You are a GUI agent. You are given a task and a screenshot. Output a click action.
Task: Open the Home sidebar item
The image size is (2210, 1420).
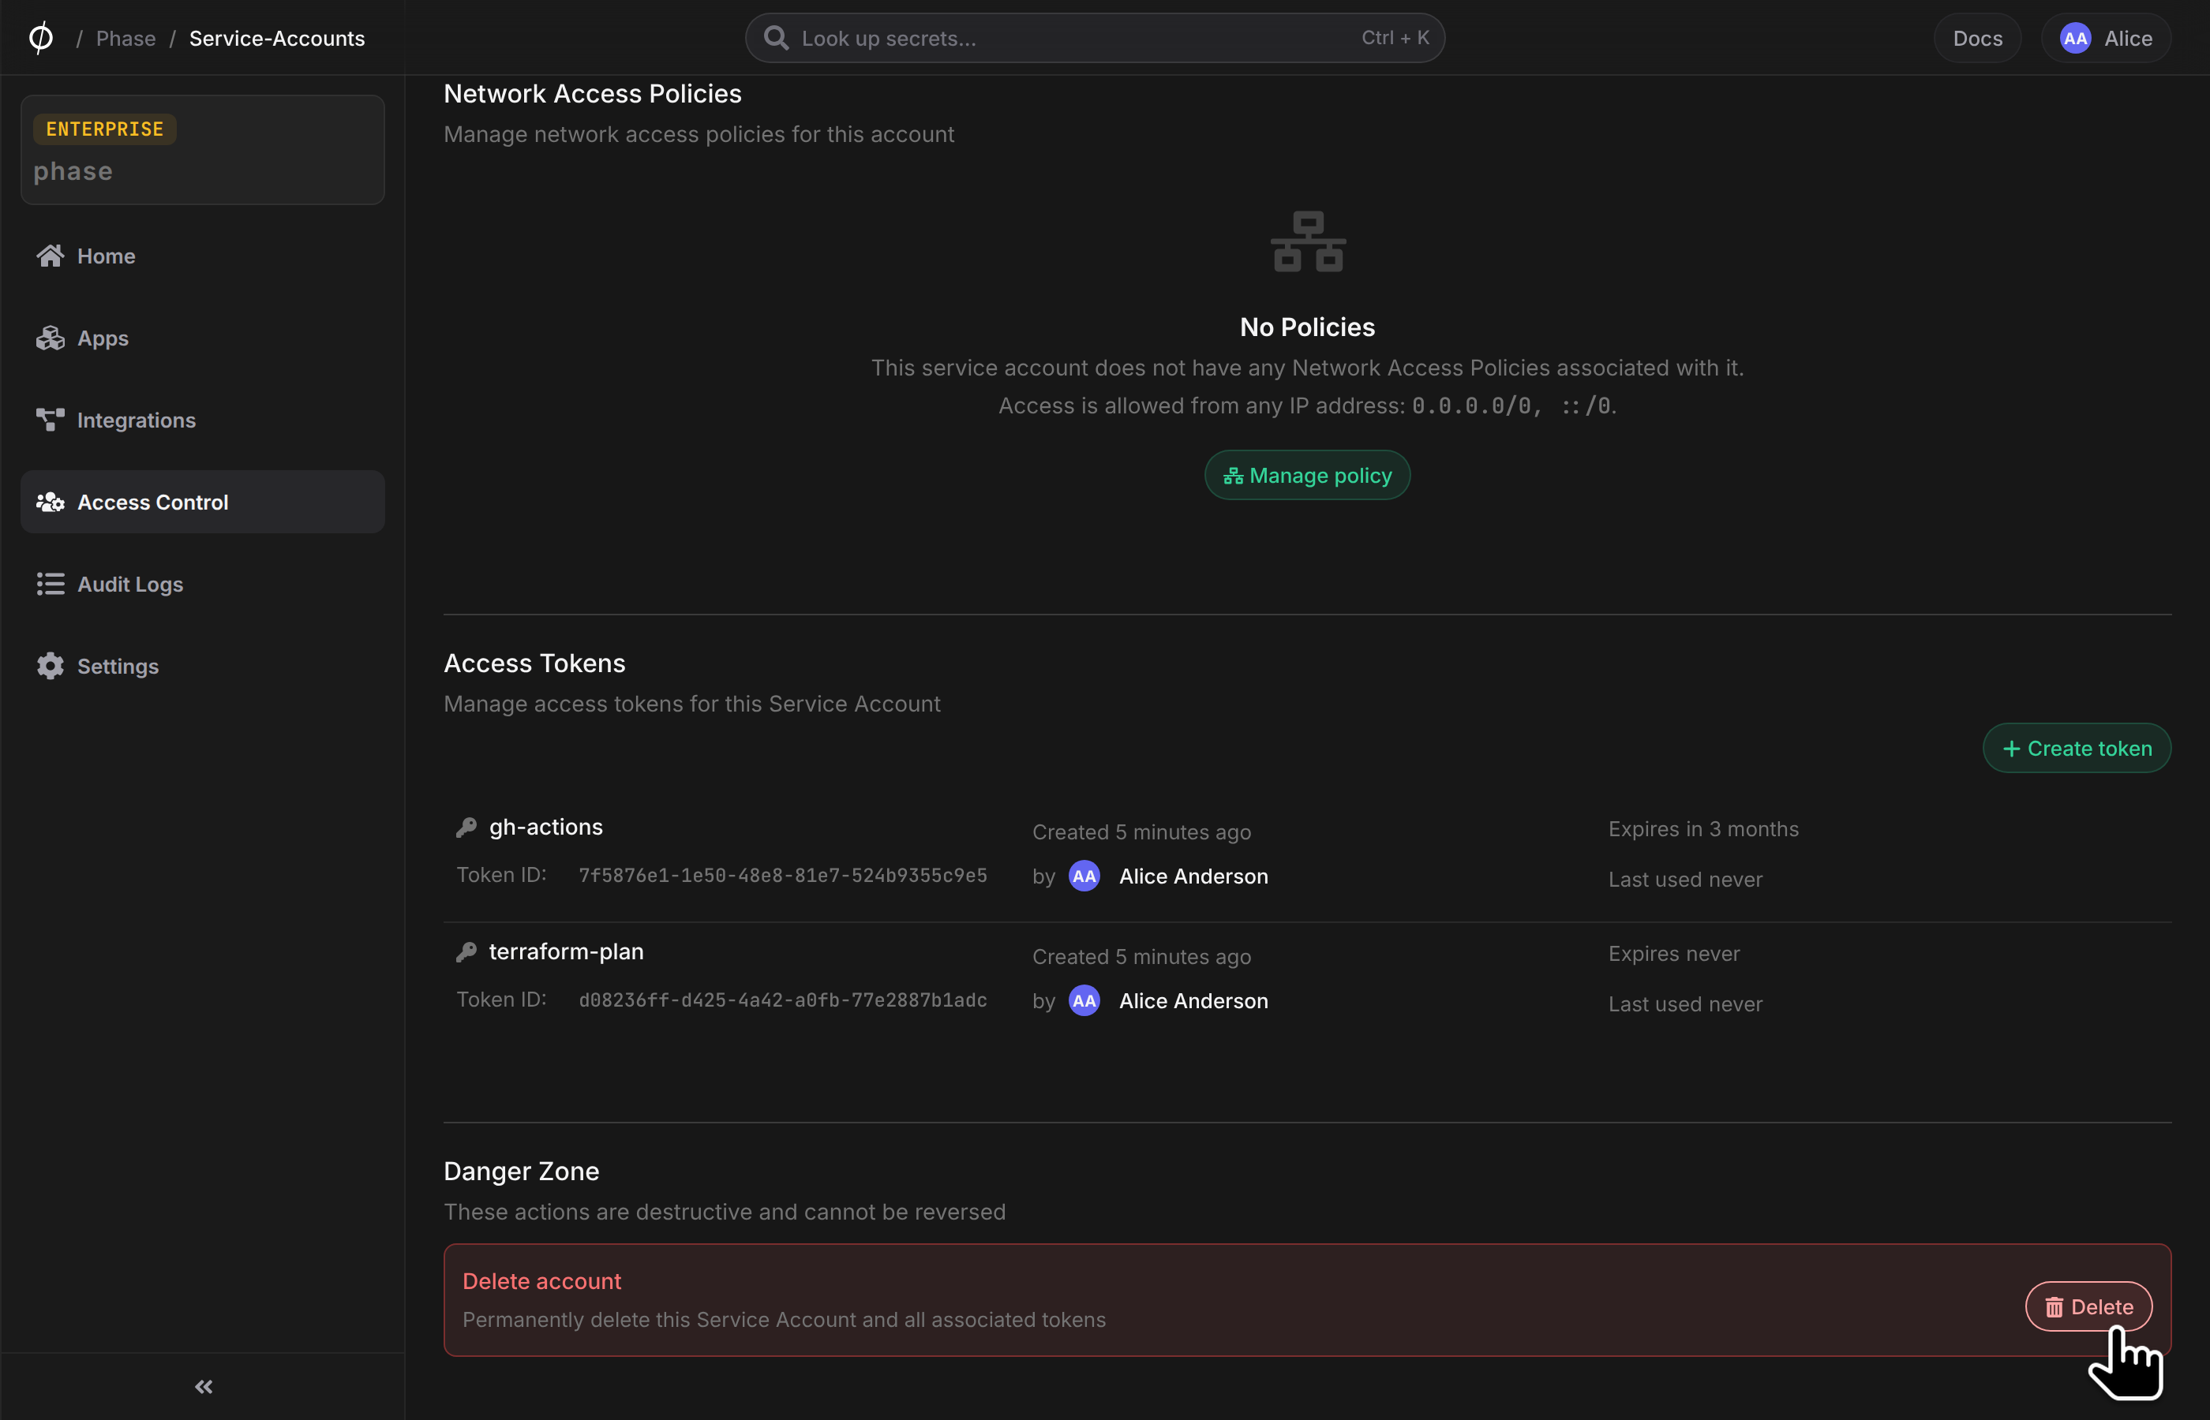(202, 256)
